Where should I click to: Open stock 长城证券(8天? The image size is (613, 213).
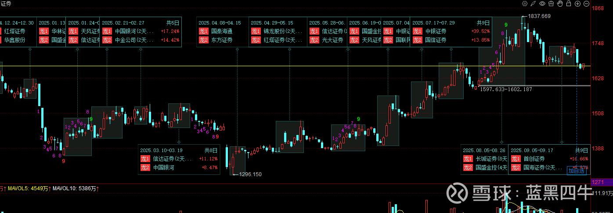point(491,159)
